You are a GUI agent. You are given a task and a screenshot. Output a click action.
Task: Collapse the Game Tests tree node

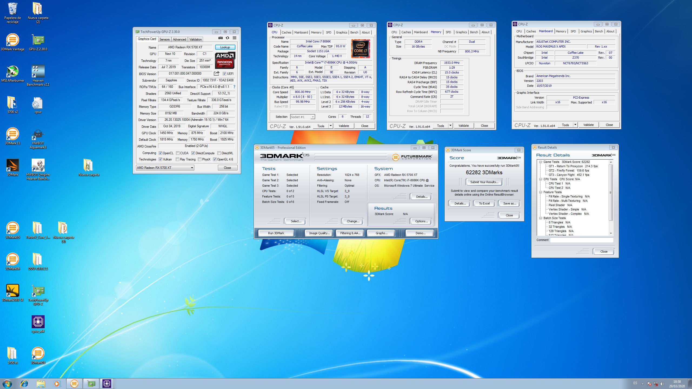click(540, 162)
